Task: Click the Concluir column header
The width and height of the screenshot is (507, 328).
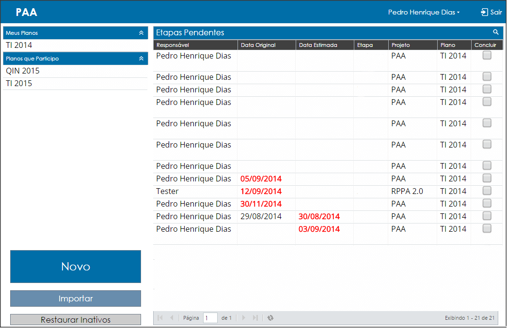Action: (487, 45)
